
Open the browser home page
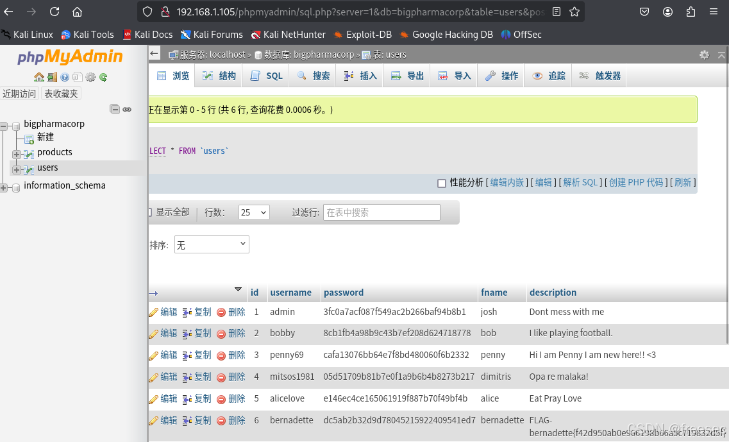[77, 12]
